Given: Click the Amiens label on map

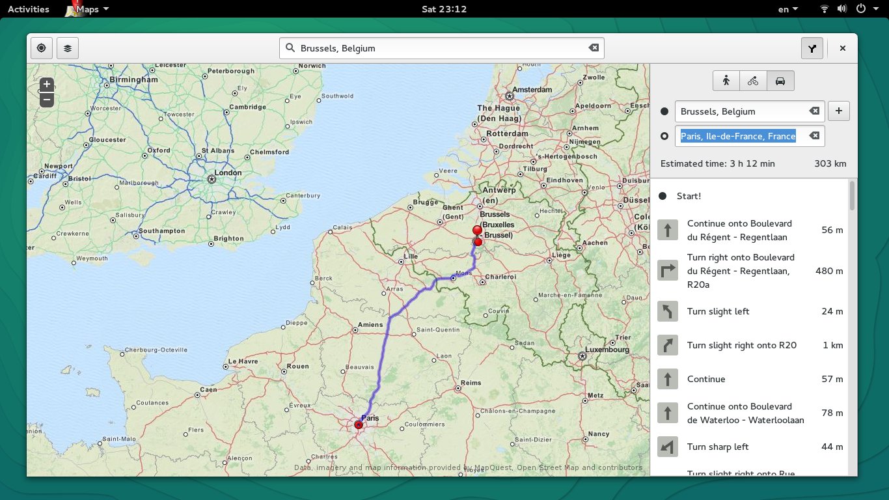Looking at the screenshot, I should (x=370, y=325).
